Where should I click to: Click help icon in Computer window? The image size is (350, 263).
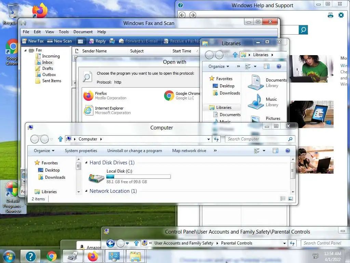click(288, 151)
